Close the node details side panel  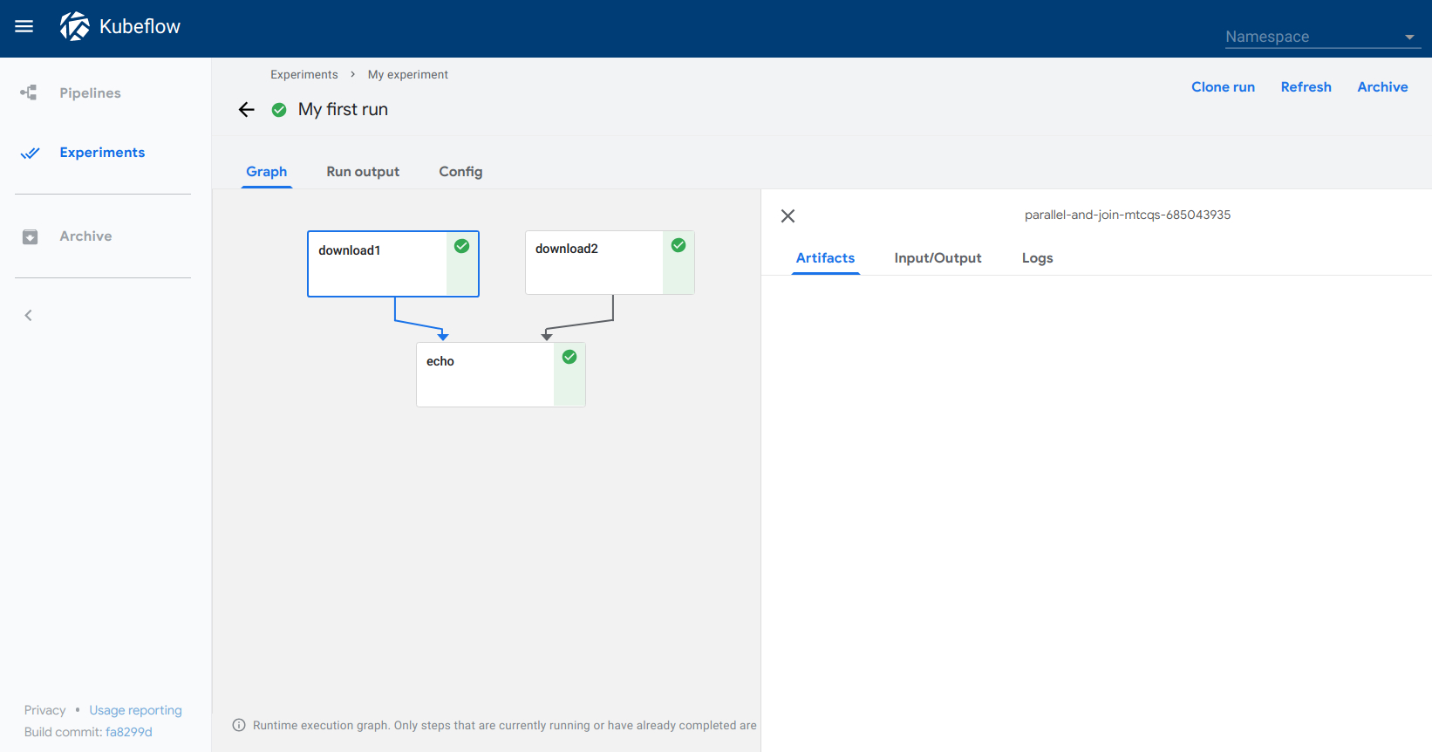[x=788, y=215]
